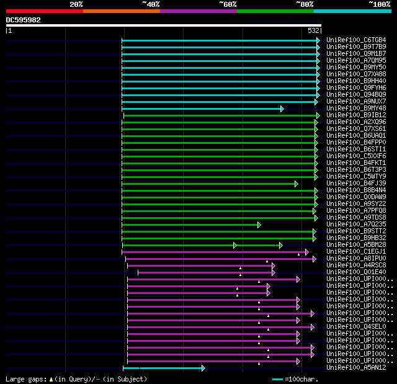The height and width of the screenshot is (384, 397).
Task: Open the UniRef100_A9TDS8 entry
Action: coord(356,218)
